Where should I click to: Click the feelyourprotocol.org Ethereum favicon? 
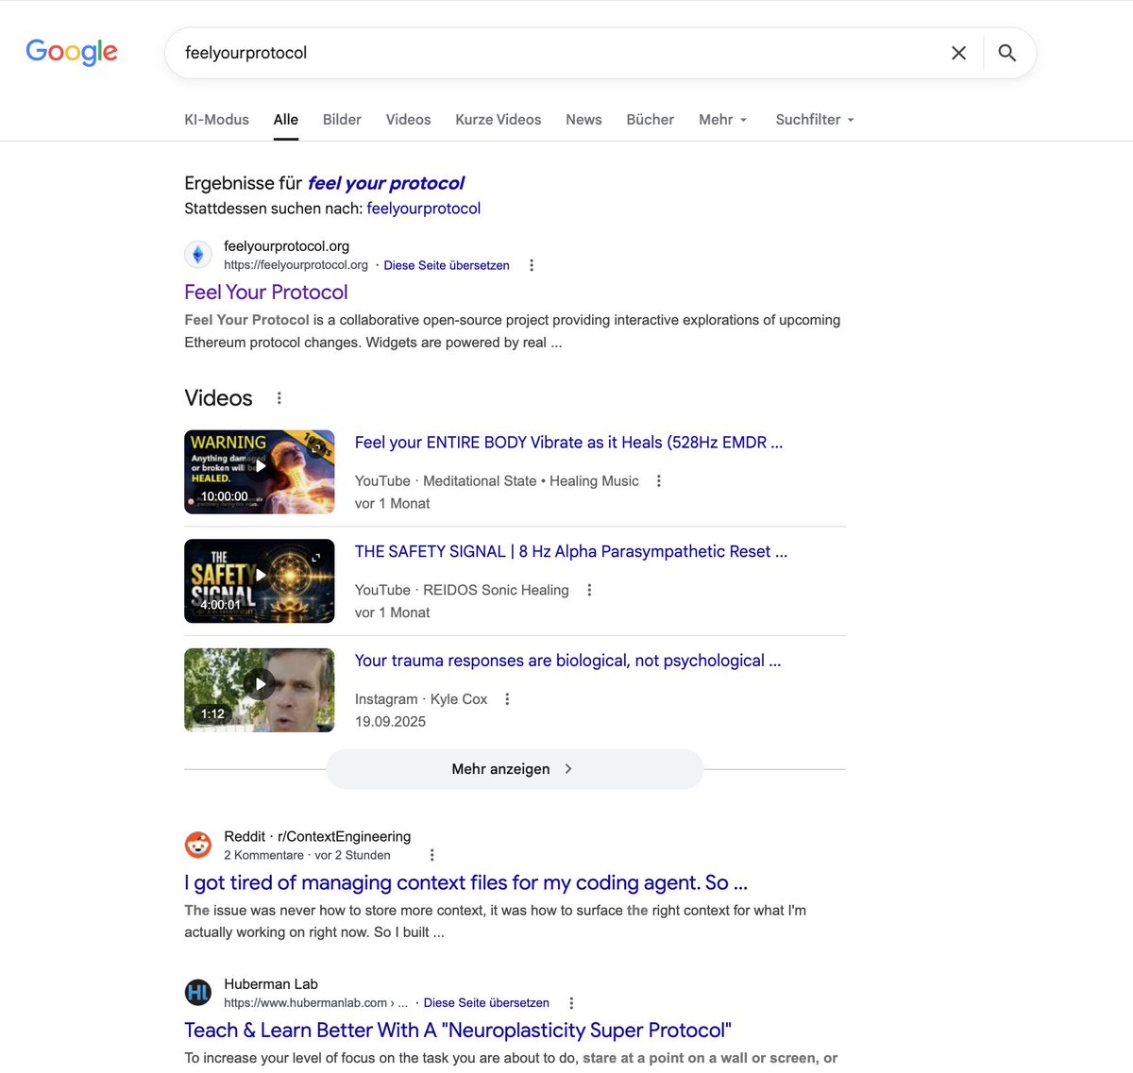click(x=197, y=255)
